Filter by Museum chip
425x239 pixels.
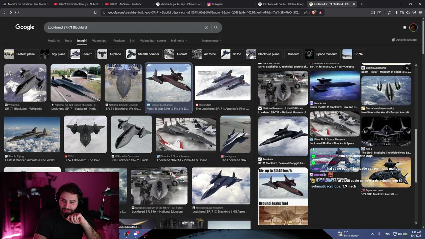(293, 54)
